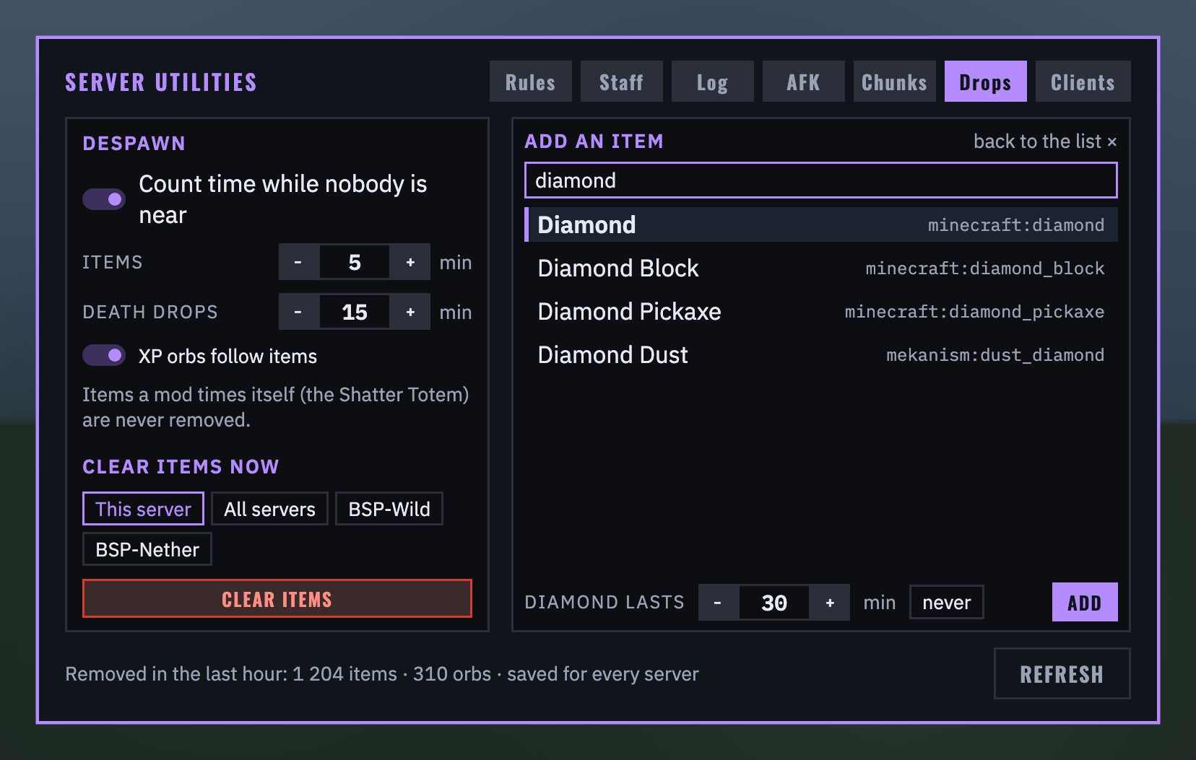Select All servers scope
The width and height of the screenshot is (1196, 760).
[x=270, y=509]
